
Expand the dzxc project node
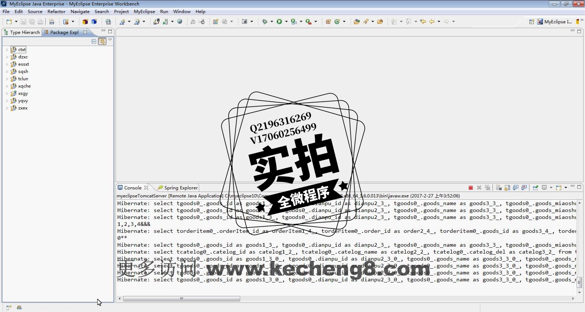click(x=7, y=57)
